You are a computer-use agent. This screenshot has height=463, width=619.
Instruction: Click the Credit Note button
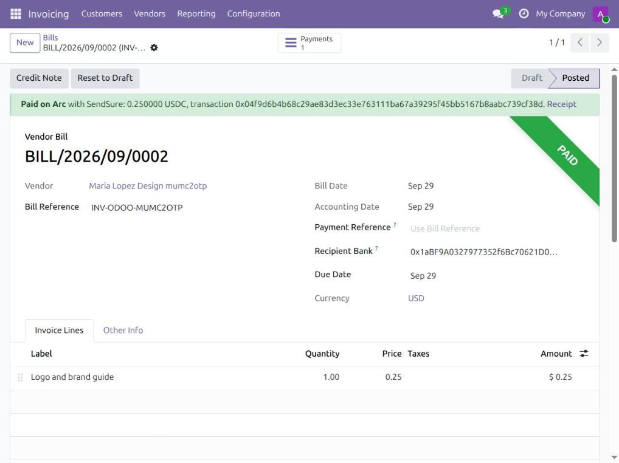point(39,78)
